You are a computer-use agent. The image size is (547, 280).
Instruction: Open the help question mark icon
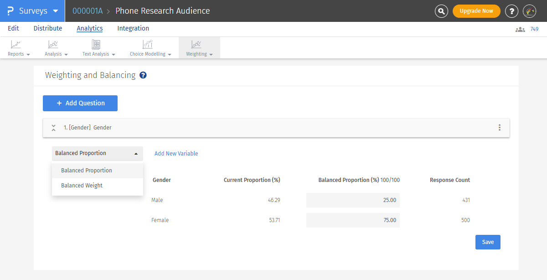pyautogui.click(x=512, y=11)
